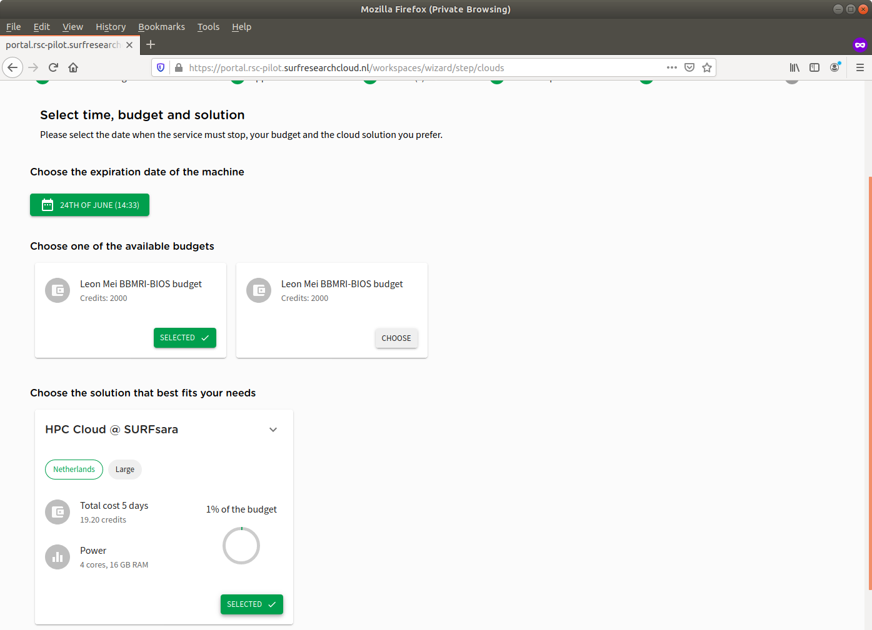Image resolution: width=872 pixels, height=630 pixels.
Task: Show site security info via padlock icon
Action: [179, 67]
